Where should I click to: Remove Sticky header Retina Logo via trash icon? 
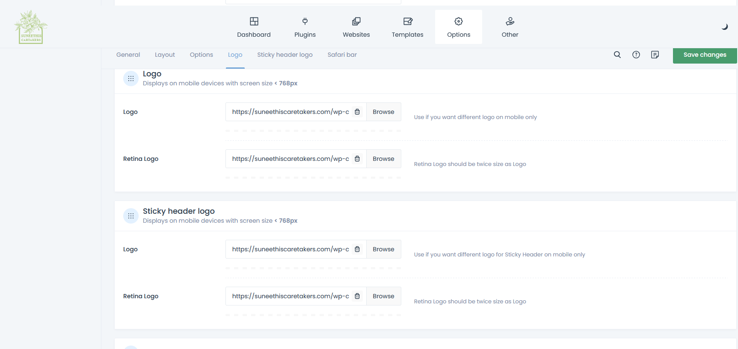pos(357,296)
